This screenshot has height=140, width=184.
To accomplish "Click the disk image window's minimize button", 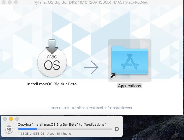I will pyautogui.click(x=10, y=2).
